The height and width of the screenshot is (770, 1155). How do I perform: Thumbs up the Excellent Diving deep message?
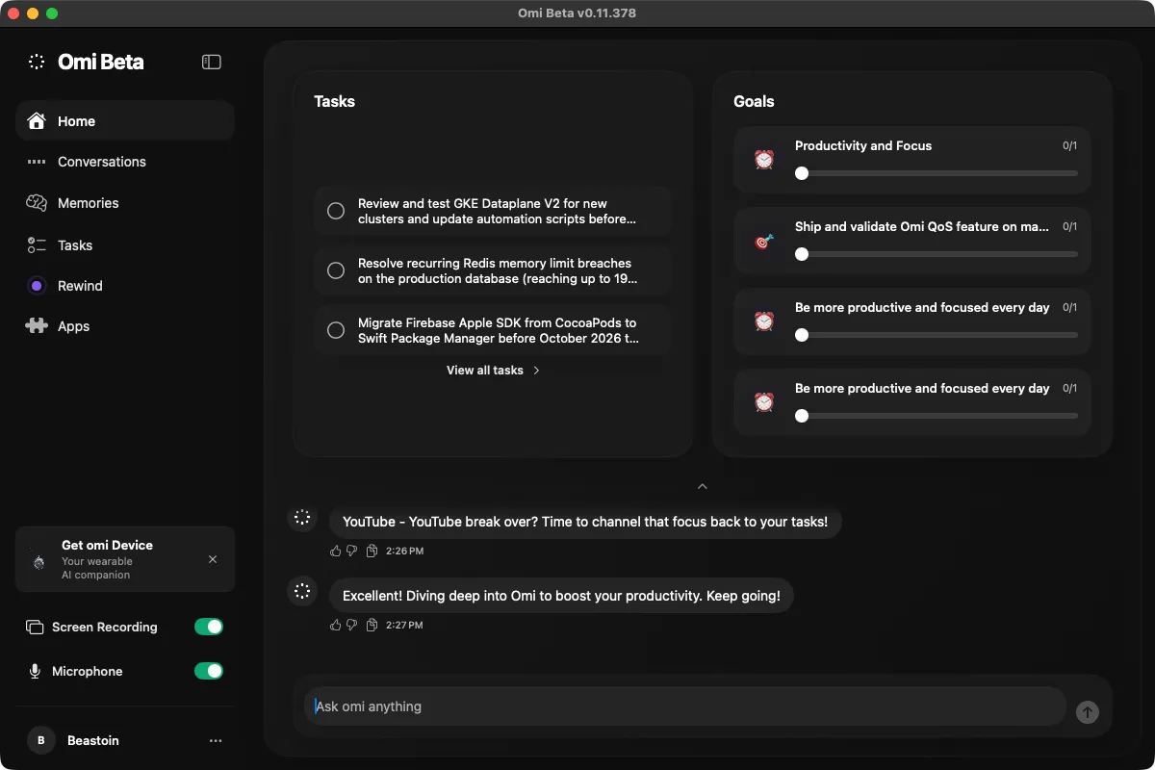(336, 625)
